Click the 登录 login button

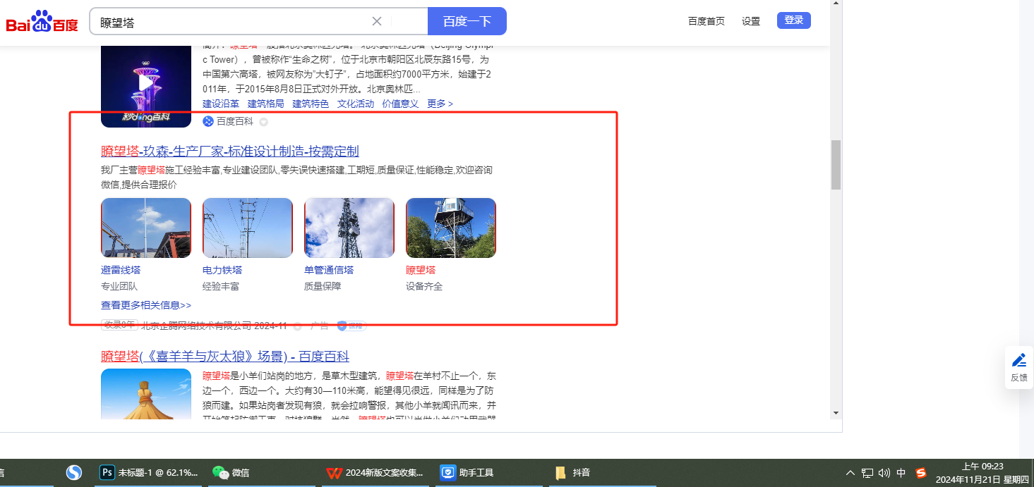(794, 20)
